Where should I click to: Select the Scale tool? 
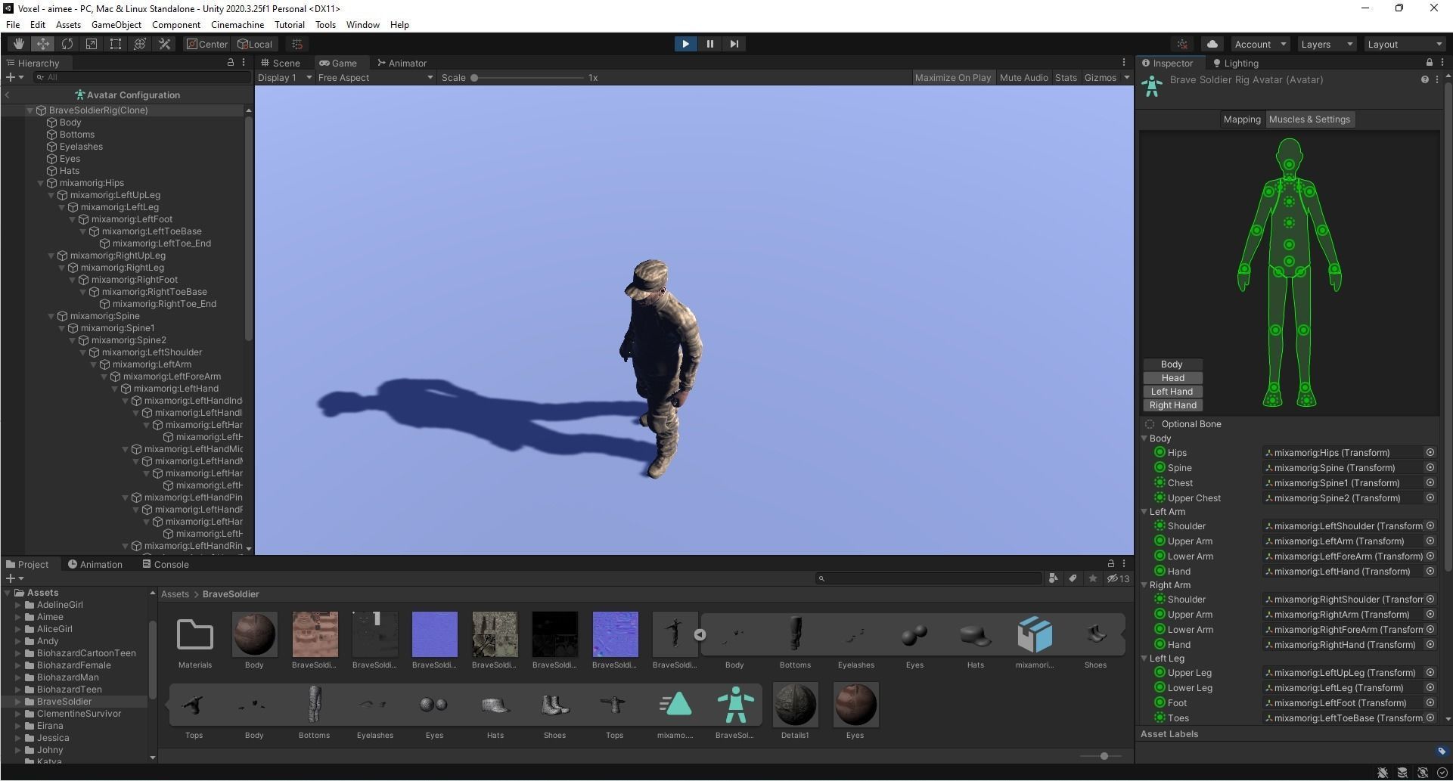tap(91, 44)
